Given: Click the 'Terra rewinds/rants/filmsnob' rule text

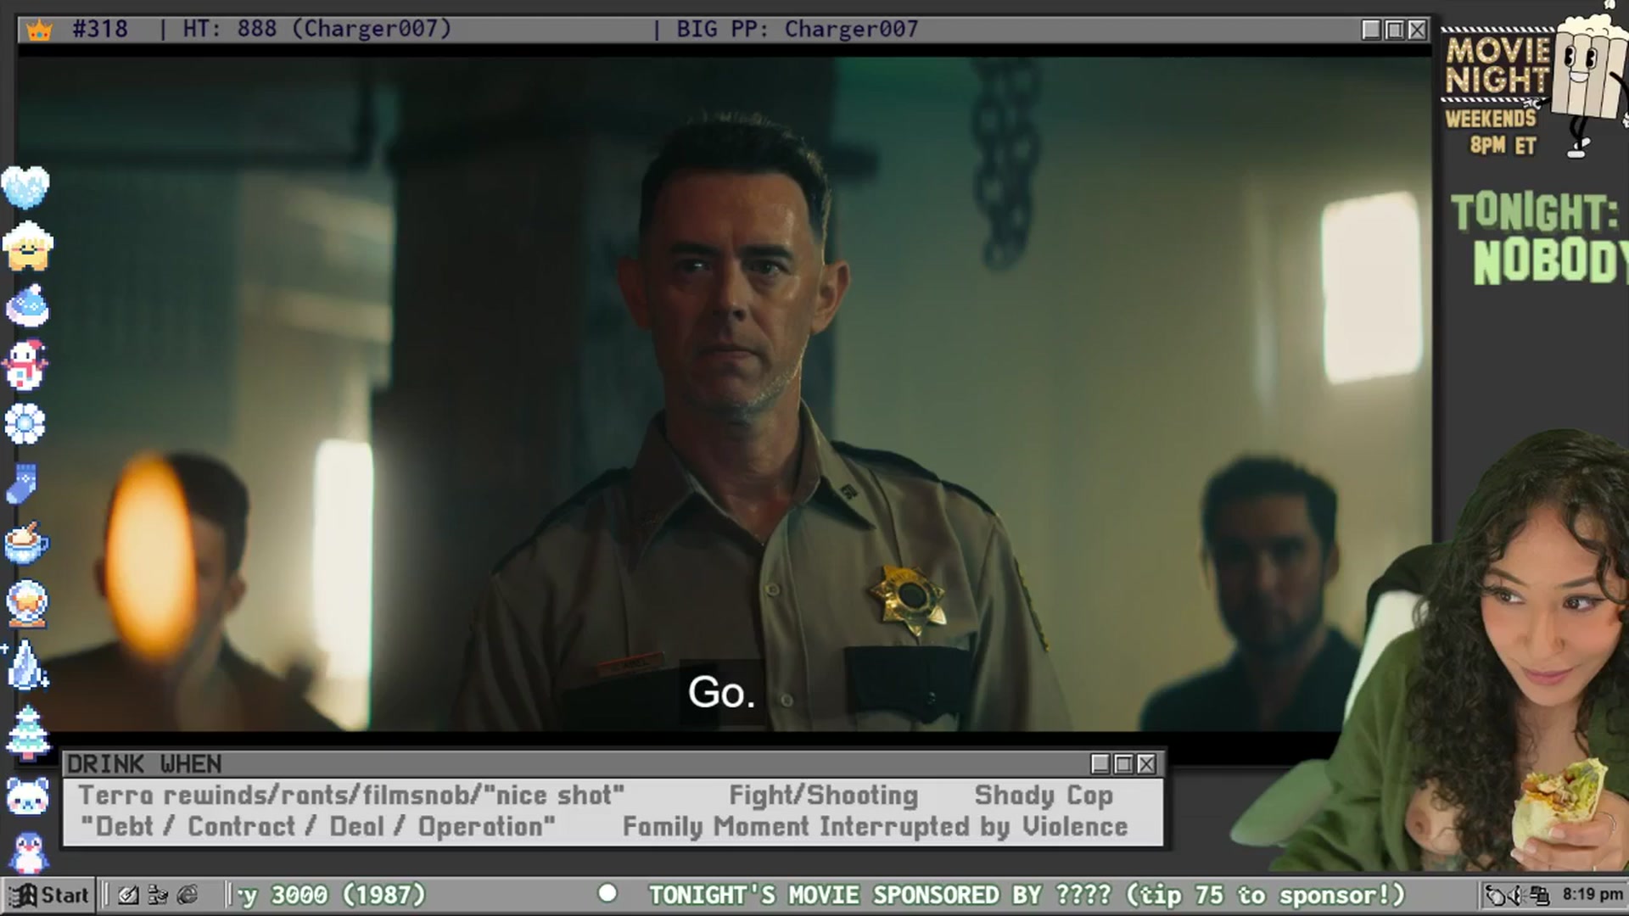Looking at the screenshot, I should [351, 796].
